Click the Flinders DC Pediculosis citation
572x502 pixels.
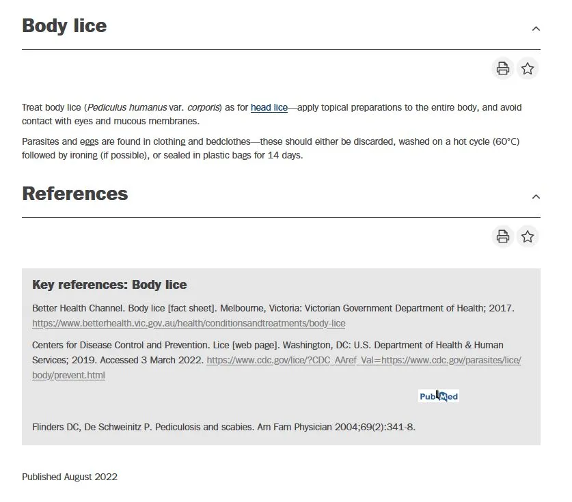click(223, 428)
